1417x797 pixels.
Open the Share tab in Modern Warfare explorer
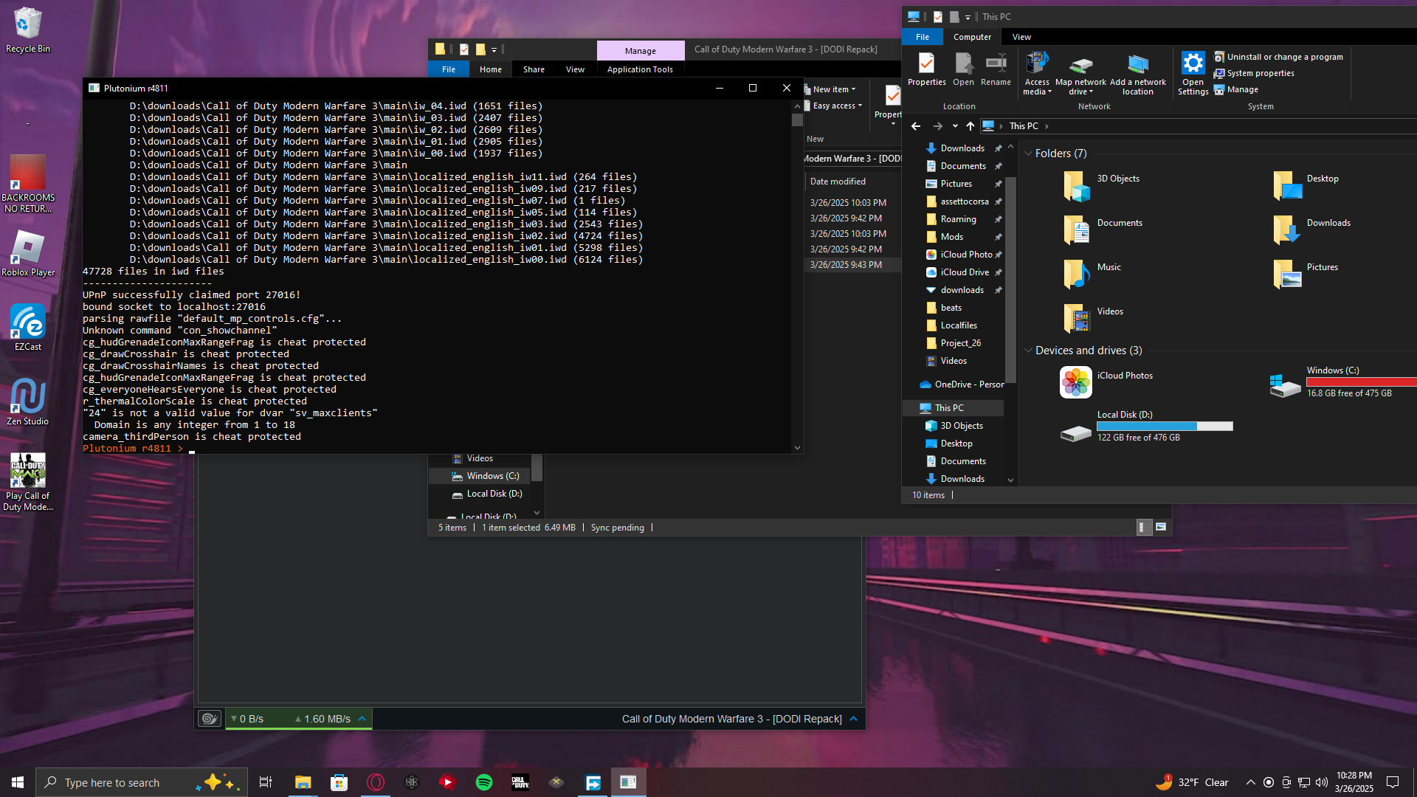point(534,69)
